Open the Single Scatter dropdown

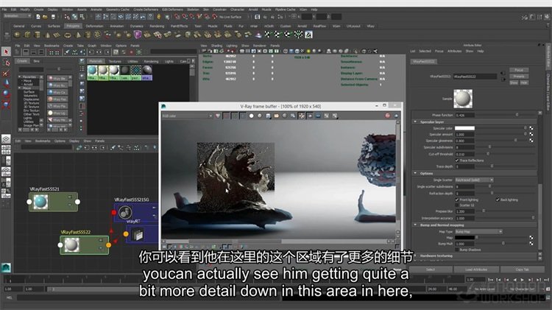click(474, 180)
